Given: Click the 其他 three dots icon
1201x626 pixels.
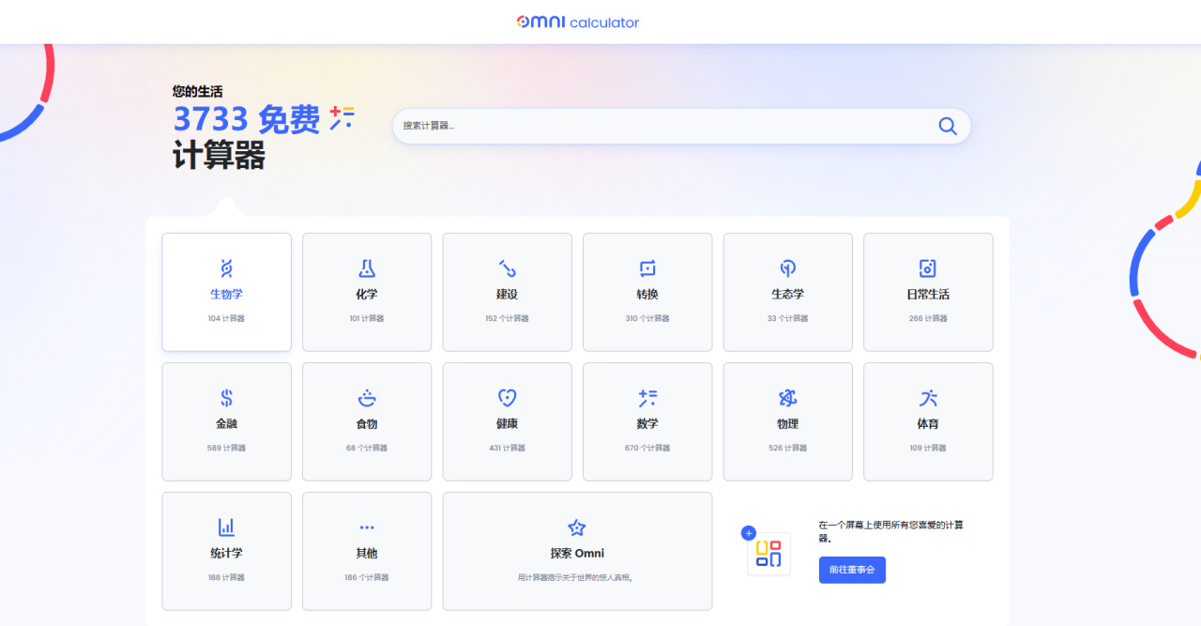Looking at the screenshot, I should [x=367, y=527].
